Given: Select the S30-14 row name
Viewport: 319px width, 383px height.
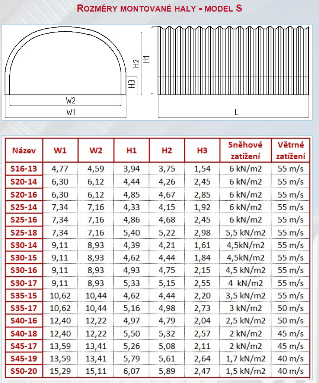Looking at the screenshot, I should click(24, 245).
